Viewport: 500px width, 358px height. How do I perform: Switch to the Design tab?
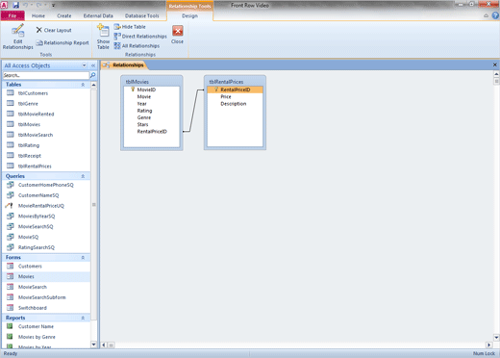(x=189, y=15)
